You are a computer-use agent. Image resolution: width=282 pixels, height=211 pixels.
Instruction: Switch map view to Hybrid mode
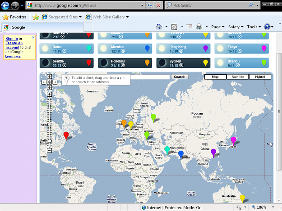tap(260, 77)
